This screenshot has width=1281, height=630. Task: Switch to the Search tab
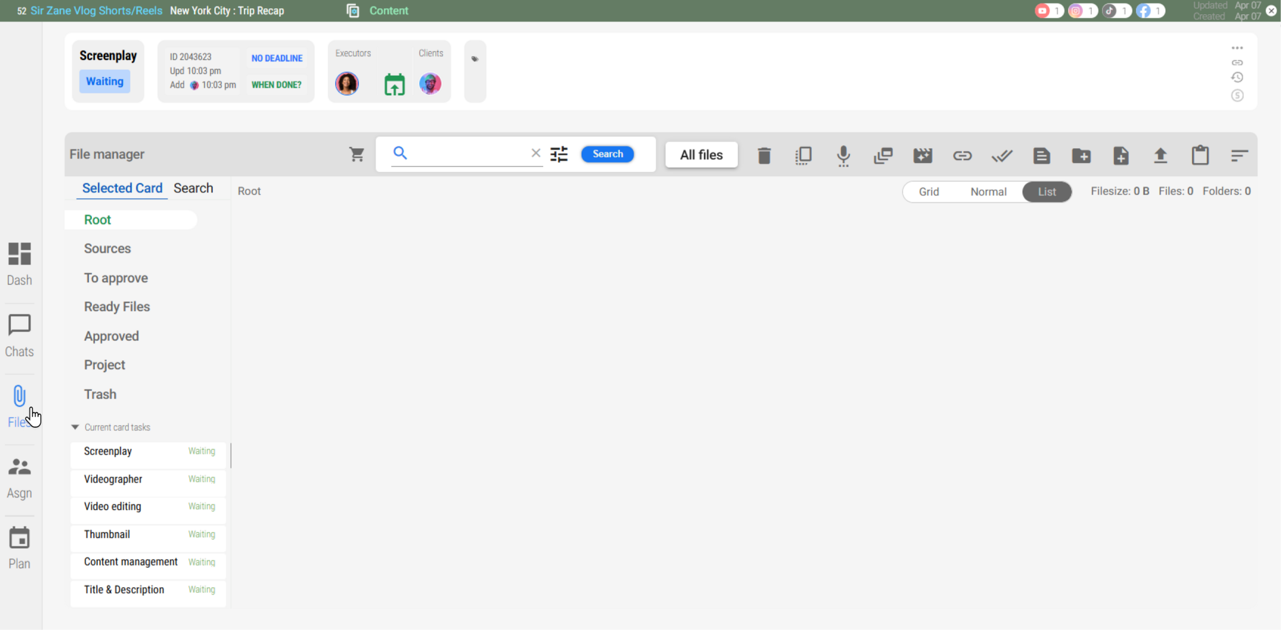[x=193, y=188]
